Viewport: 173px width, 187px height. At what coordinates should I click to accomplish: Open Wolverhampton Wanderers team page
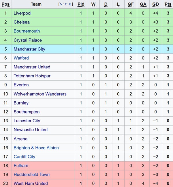40,94
